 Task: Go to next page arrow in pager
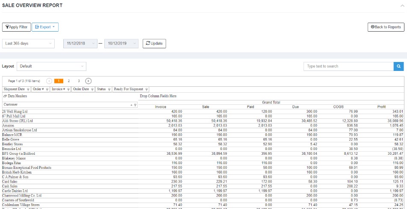coord(88,81)
